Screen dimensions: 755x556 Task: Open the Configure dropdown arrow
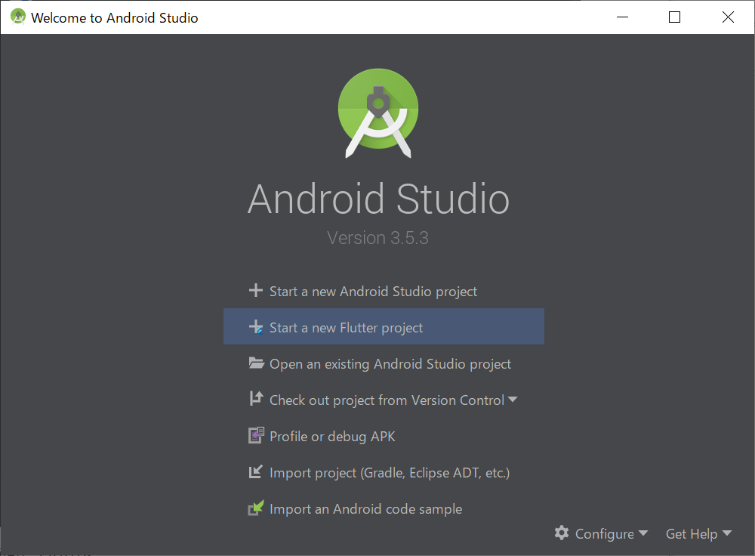point(643,533)
